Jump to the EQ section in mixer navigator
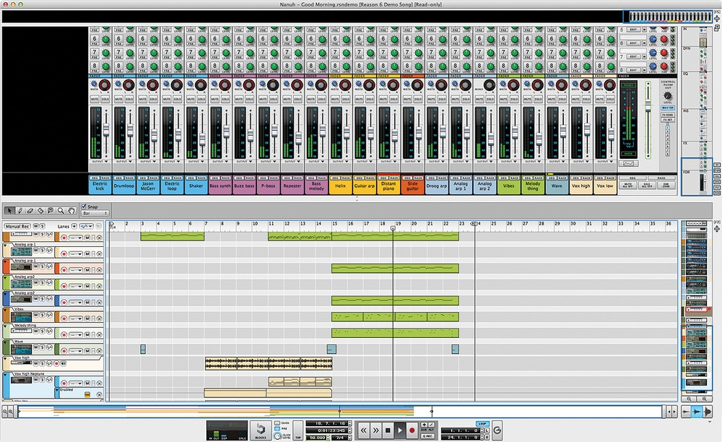Viewport: 722px width, 442px height. pos(686,74)
